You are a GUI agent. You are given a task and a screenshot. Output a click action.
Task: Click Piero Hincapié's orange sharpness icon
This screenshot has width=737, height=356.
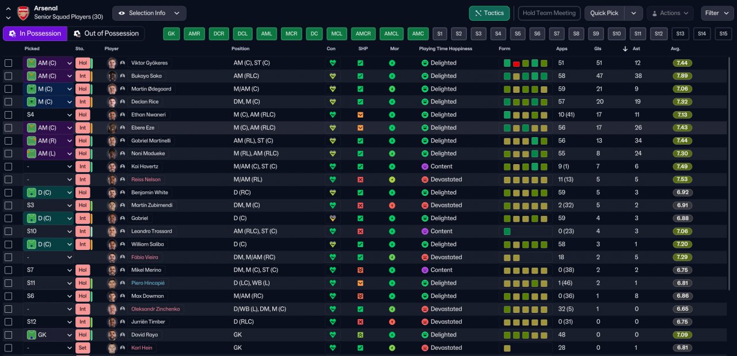click(x=360, y=283)
